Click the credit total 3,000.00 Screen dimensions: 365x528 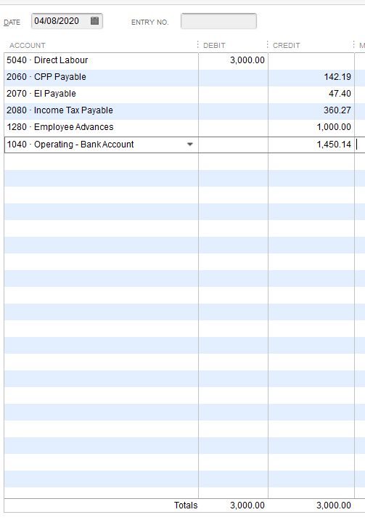click(334, 505)
